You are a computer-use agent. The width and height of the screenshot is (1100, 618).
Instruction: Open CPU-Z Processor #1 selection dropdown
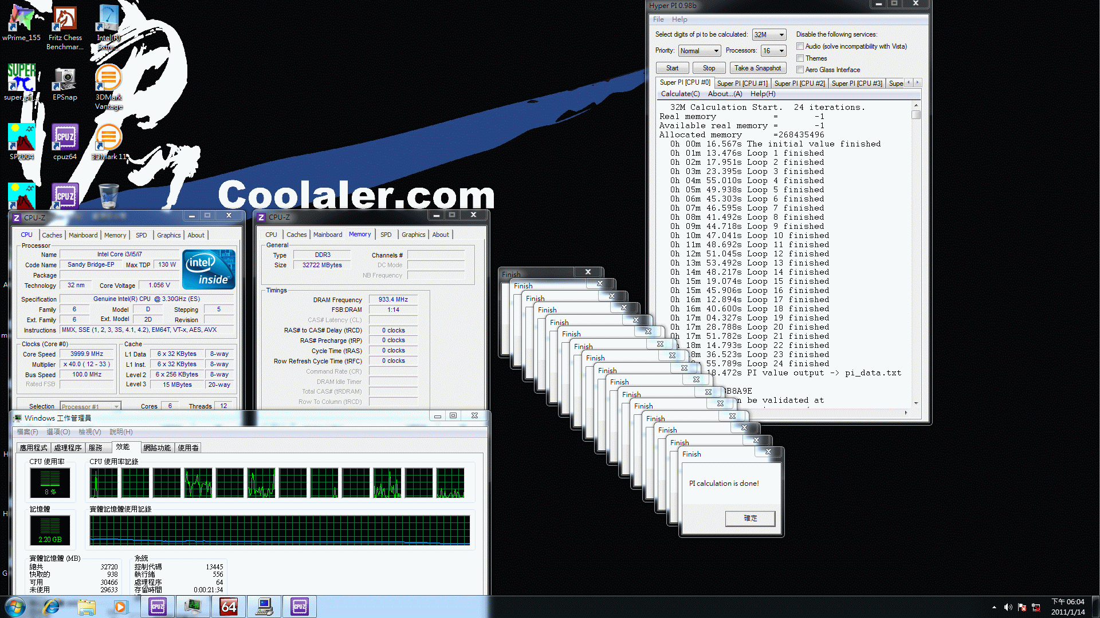coord(90,406)
